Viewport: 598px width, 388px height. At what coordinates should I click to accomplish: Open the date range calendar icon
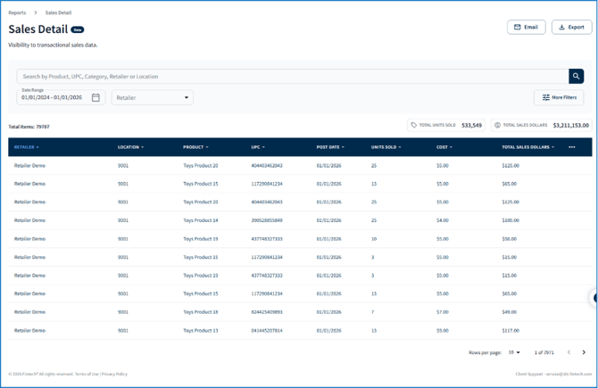[x=96, y=97]
